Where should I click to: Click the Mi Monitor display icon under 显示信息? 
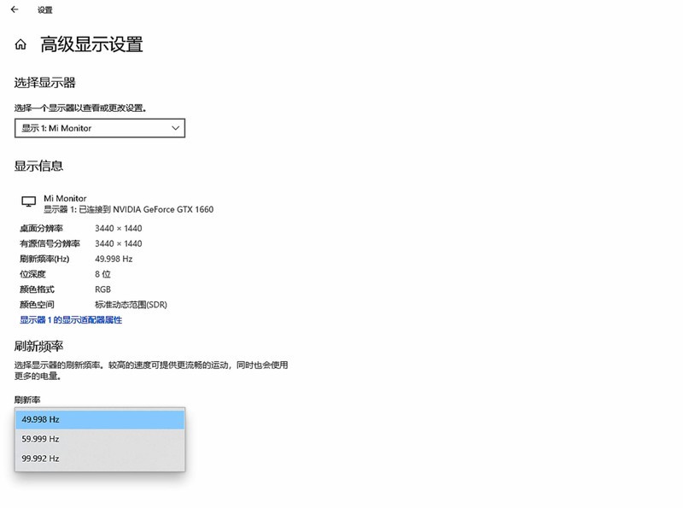pos(27,201)
